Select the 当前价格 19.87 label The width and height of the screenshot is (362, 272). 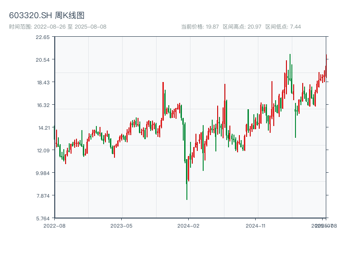pyautogui.click(x=200, y=27)
